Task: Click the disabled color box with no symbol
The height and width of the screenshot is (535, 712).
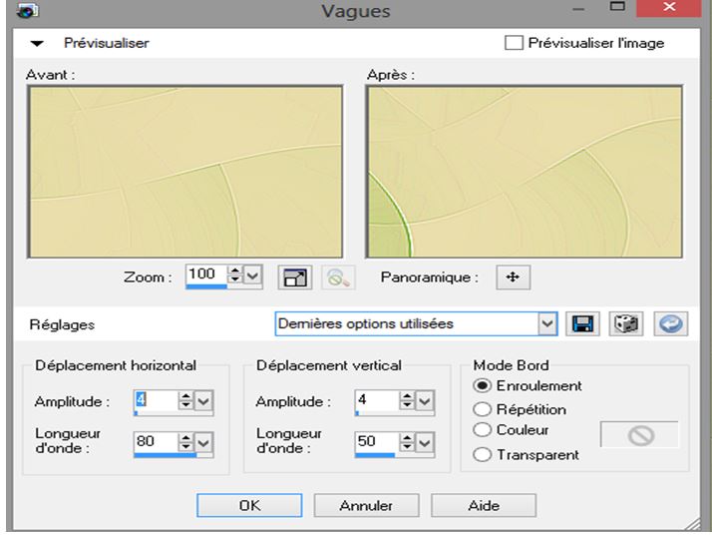Action: (640, 435)
